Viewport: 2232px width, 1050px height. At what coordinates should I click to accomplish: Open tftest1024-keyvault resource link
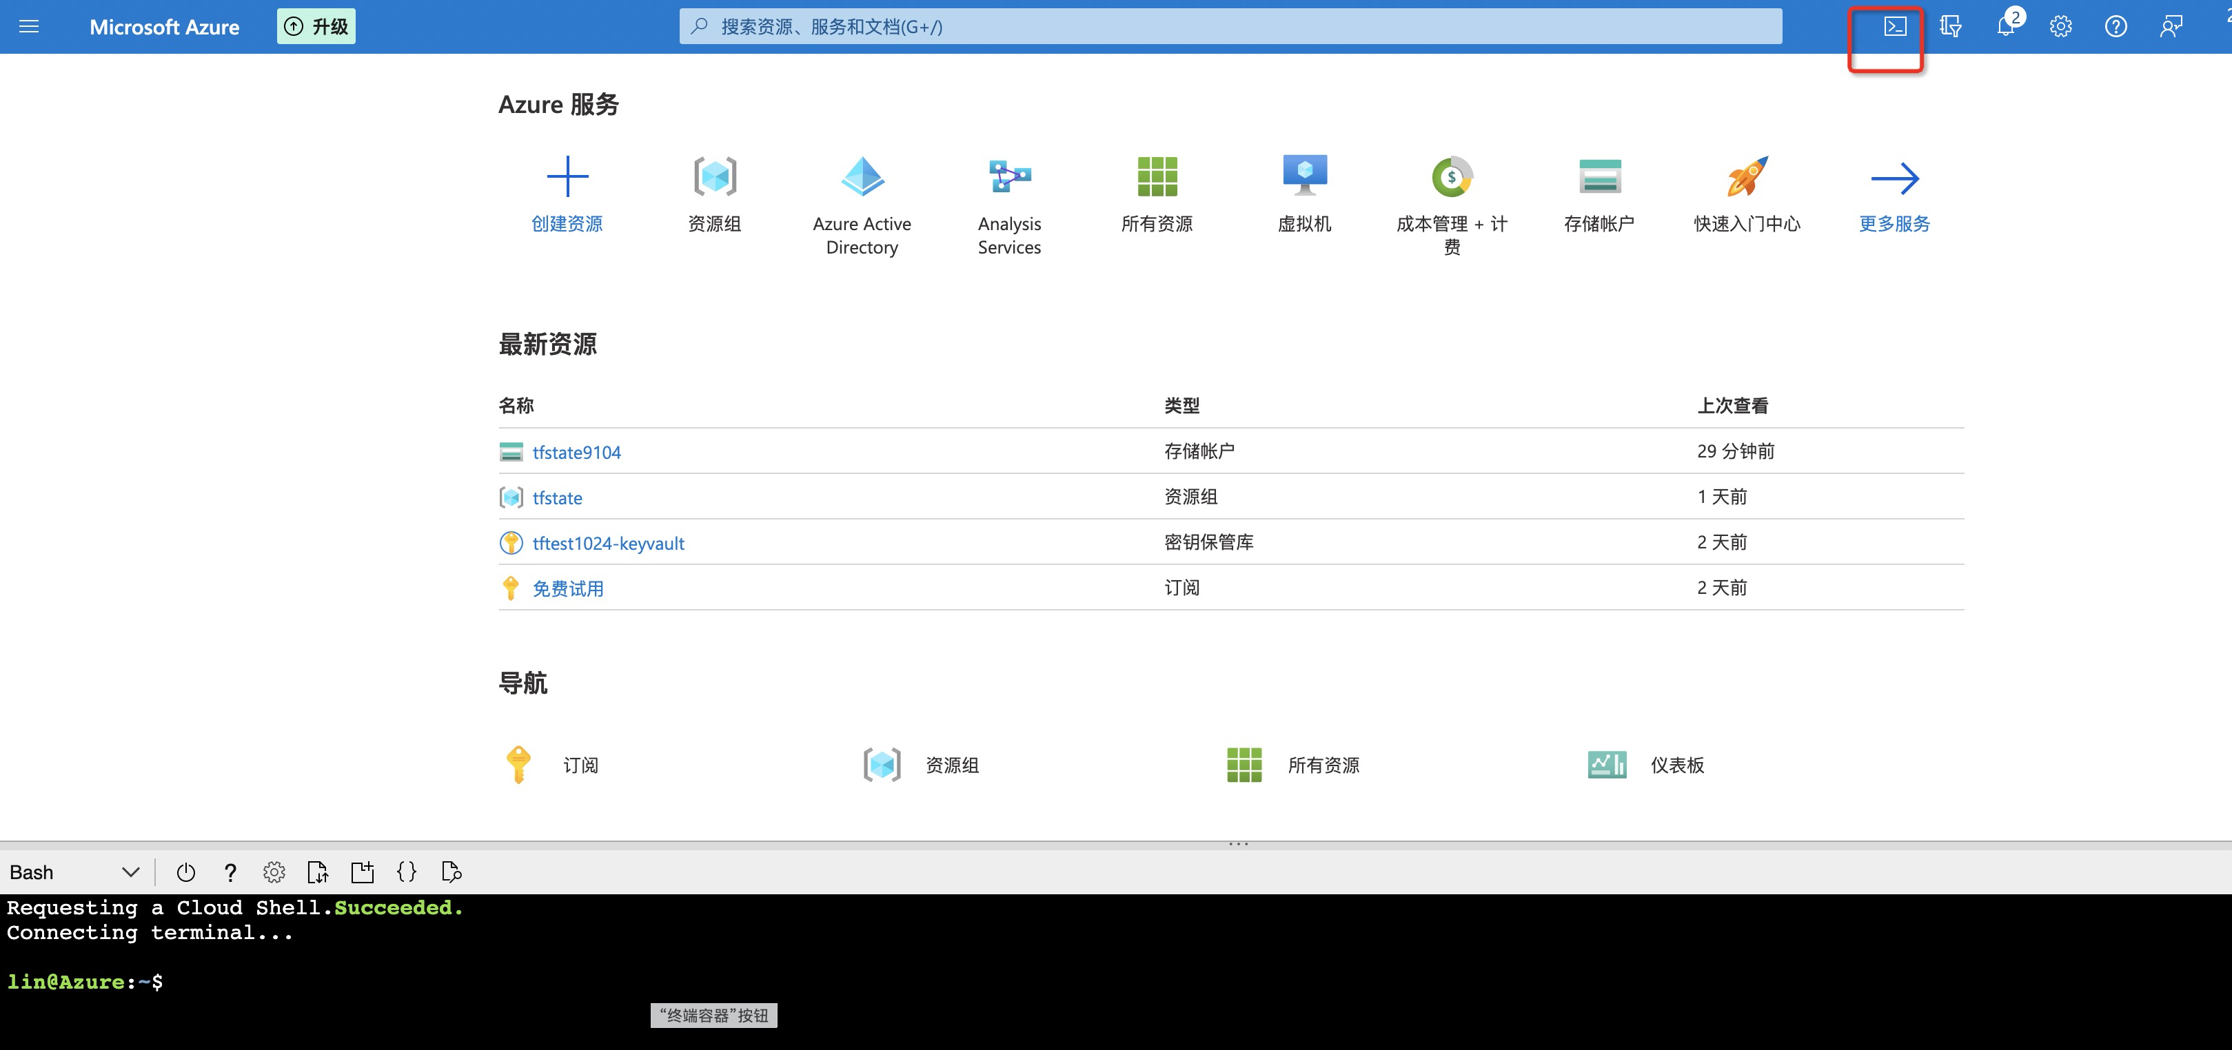(608, 543)
